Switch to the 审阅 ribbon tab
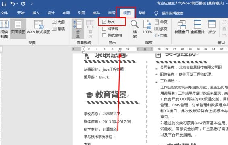Viewport: 228px width, 145px height. pos(112,13)
